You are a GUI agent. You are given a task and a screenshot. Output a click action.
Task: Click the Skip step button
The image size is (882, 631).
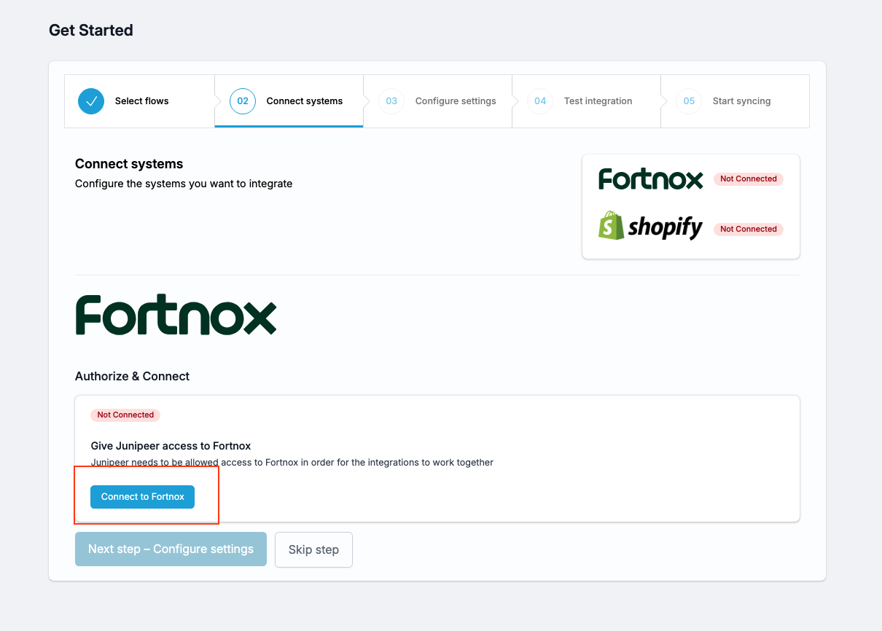coord(313,549)
